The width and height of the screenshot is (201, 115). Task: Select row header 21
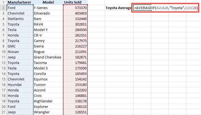click(x=4, y=112)
